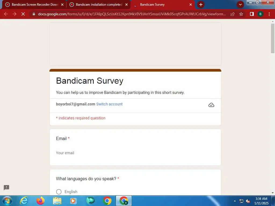Open the network status tray icon

241,201
